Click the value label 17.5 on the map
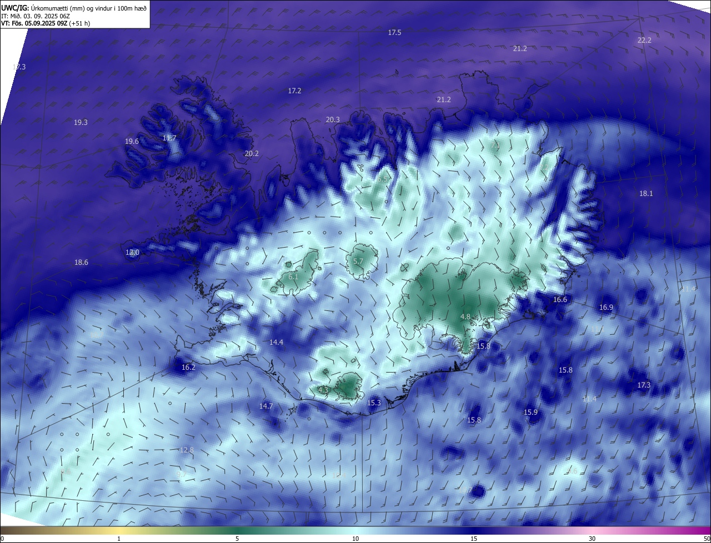The height and width of the screenshot is (543, 711). tap(394, 33)
